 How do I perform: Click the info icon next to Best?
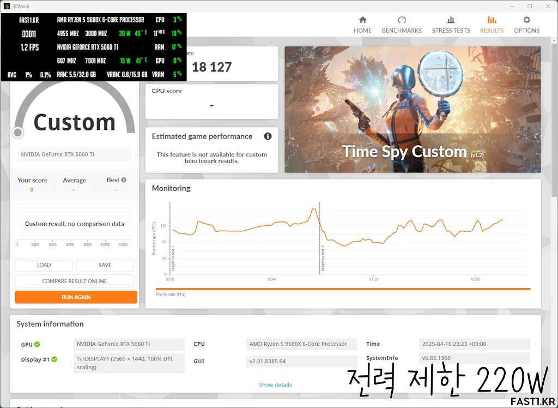coord(124,180)
